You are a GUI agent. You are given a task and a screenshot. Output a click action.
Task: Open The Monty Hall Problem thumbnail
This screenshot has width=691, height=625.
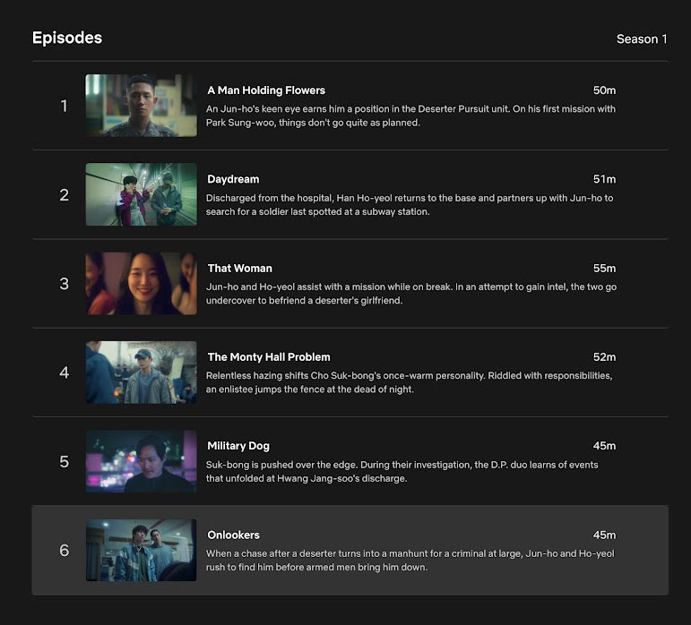[x=142, y=372]
